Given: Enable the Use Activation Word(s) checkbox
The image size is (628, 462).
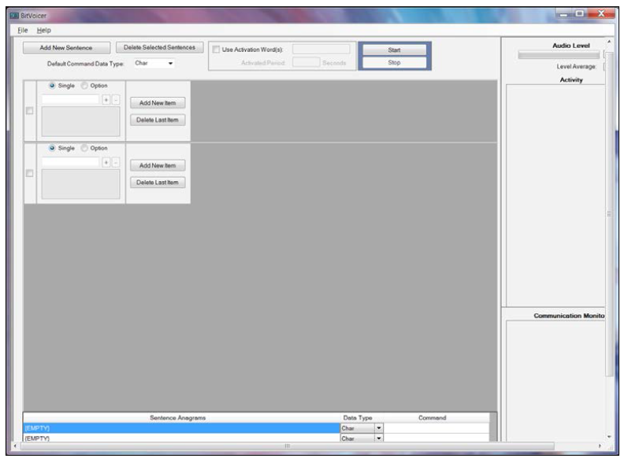Looking at the screenshot, I should (216, 50).
